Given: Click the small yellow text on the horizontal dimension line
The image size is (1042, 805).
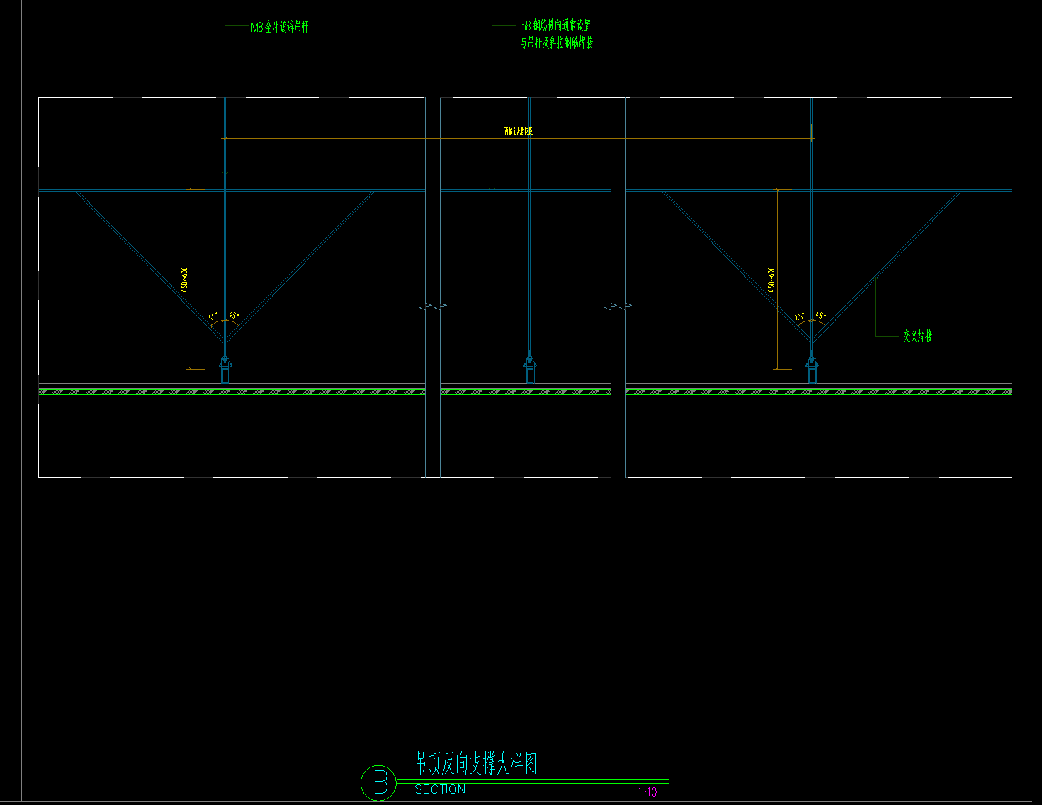Looking at the screenshot, I should (518, 131).
